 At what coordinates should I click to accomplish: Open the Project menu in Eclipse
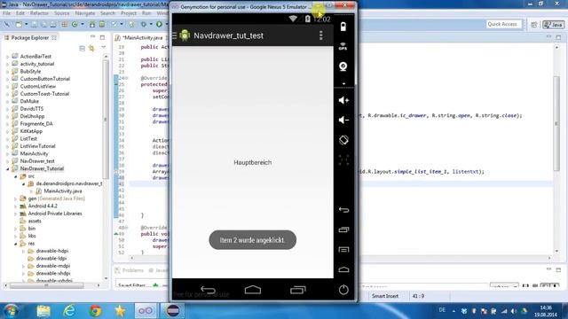pos(129,13)
